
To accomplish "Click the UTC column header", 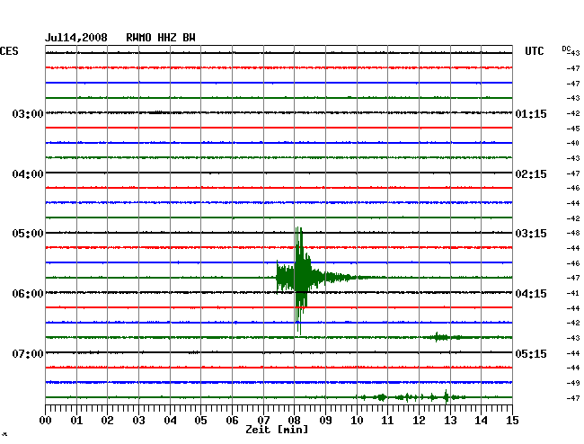I will coord(534,51).
